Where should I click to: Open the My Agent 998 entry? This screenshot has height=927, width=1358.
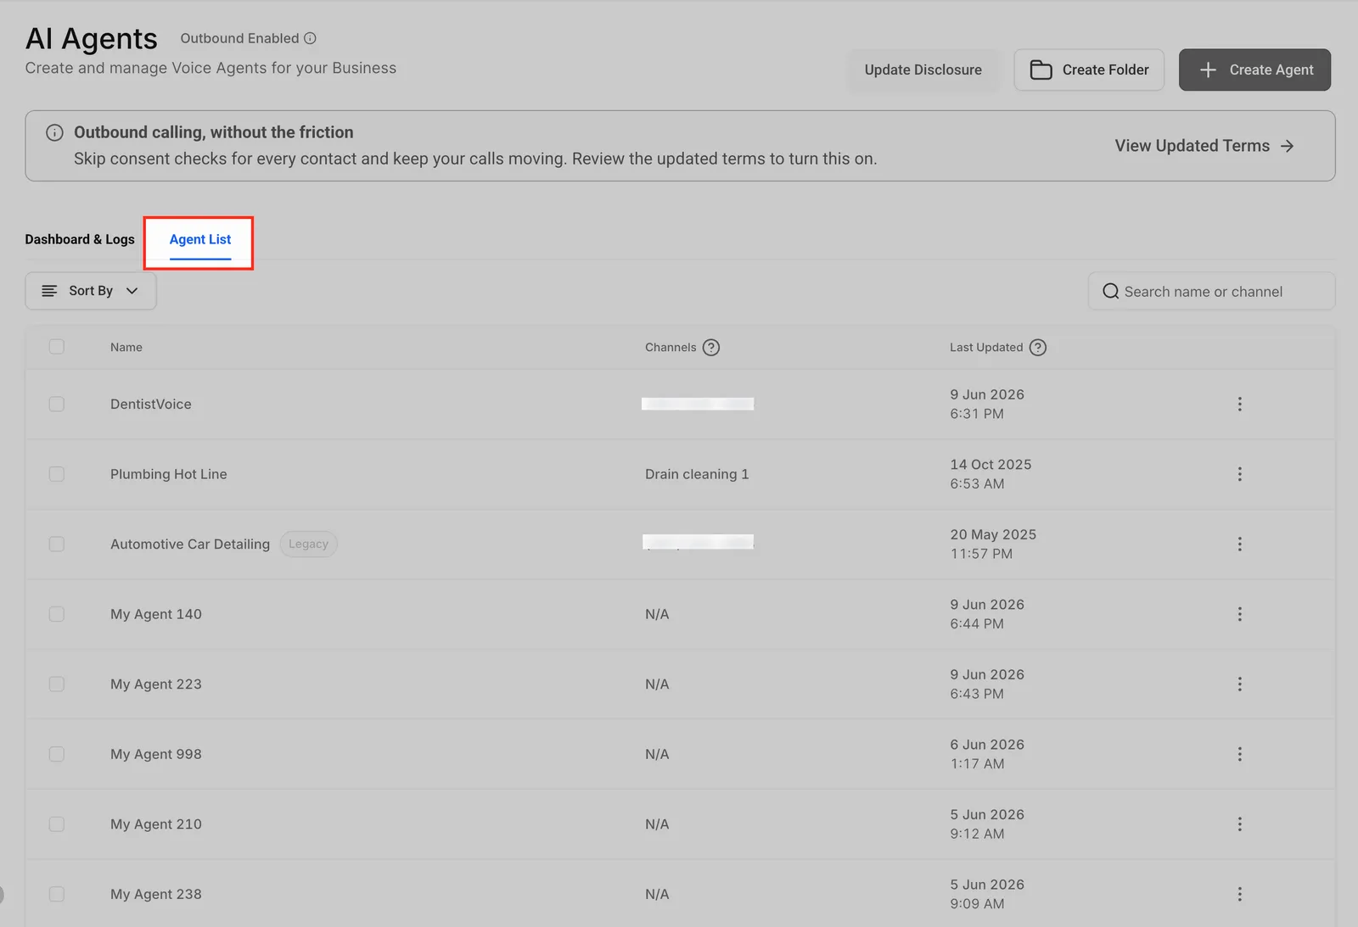[156, 754]
